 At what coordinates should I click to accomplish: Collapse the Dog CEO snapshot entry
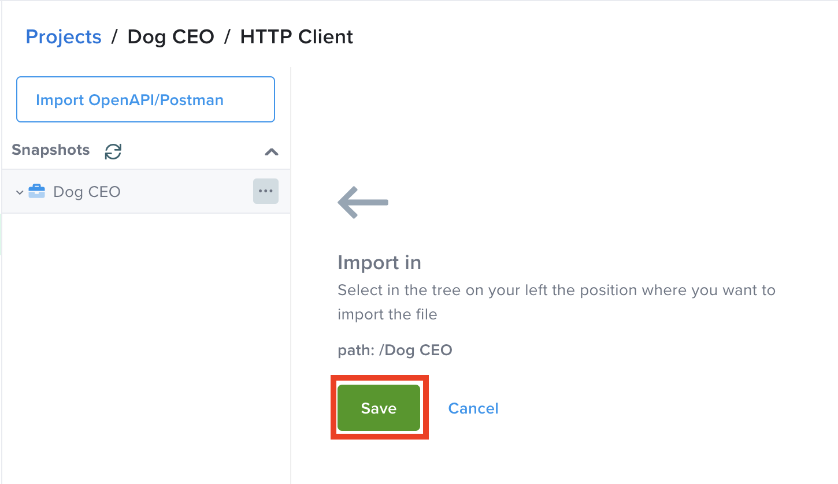20,191
